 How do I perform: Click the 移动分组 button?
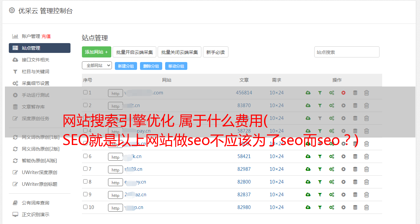point(176,66)
